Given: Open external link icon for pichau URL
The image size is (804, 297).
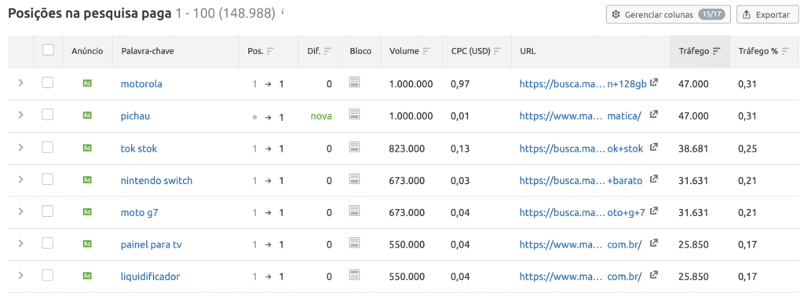Looking at the screenshot, I should pos(654,115).
